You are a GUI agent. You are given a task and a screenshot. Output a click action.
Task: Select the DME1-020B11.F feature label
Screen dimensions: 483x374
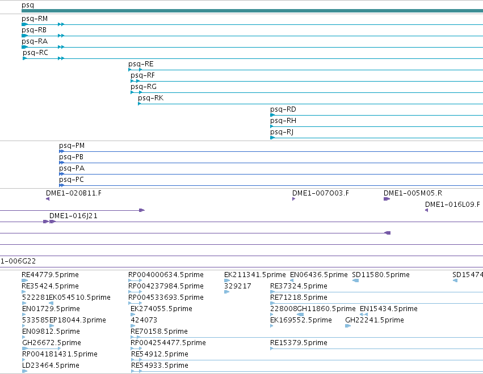click(74, 193)
